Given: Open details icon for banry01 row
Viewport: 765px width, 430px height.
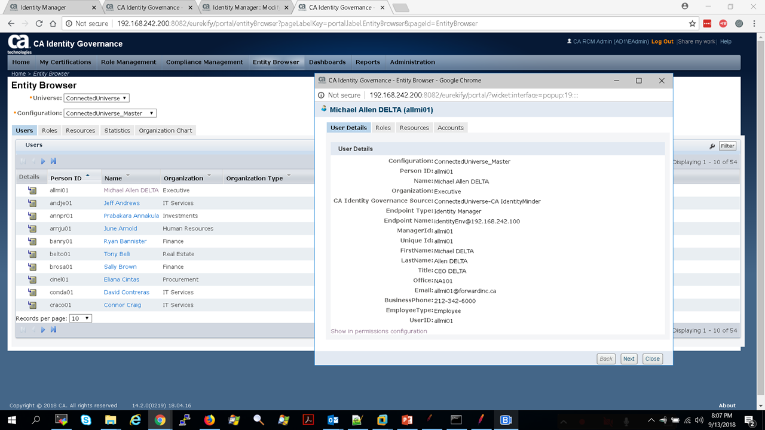Looking at the screenshot, I should point(32,241).
